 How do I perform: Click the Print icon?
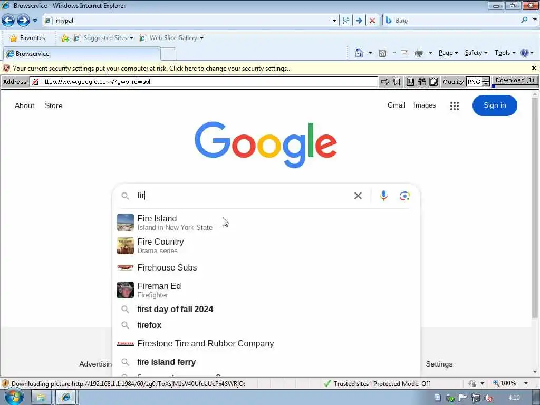pos(419,53)
